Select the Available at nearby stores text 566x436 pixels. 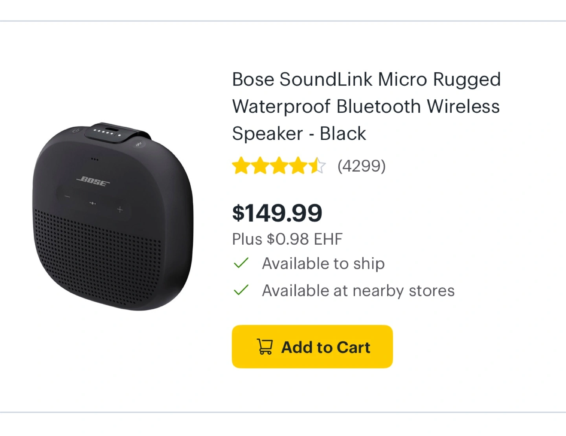(x=358, y=291)
